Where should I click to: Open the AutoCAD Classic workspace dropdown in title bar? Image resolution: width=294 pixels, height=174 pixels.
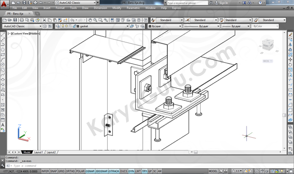click(75, 3)
